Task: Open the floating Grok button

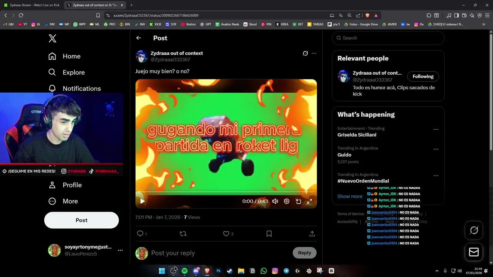Action: coord(474,230)
